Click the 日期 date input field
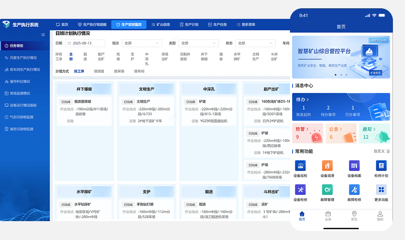This screenshot has height=240, width=405. pyautogui.click(x=85, y=43)
